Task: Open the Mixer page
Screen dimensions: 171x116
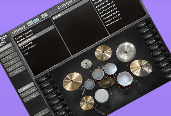Action: (9, 58)
